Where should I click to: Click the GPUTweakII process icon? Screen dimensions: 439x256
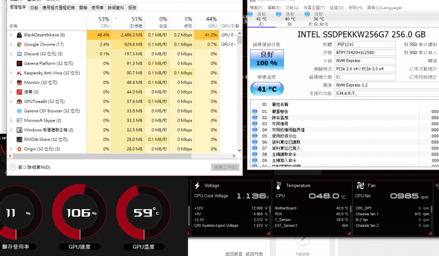[x=20, y=102]
